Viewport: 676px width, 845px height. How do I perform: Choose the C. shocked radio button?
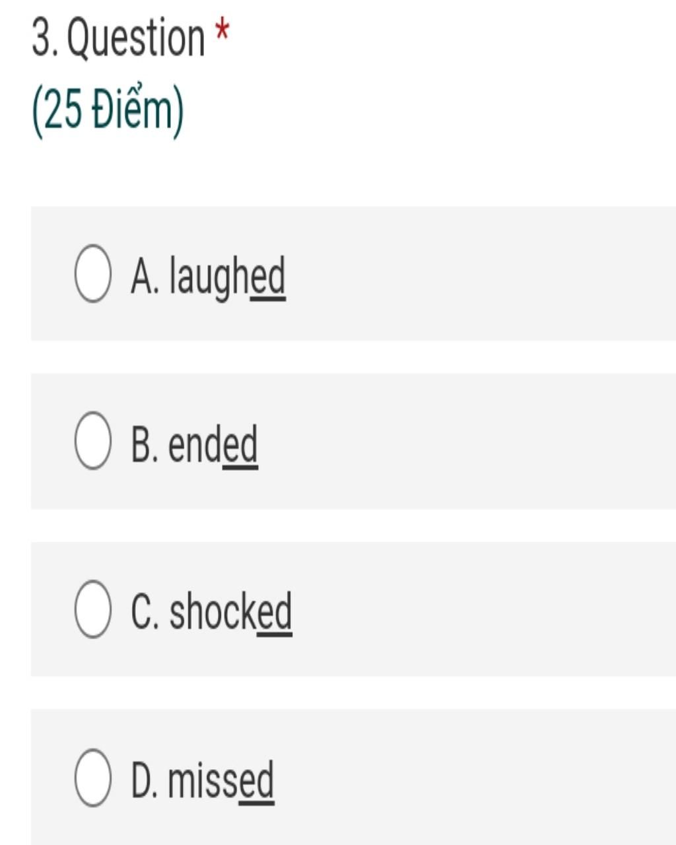point(92,609)
